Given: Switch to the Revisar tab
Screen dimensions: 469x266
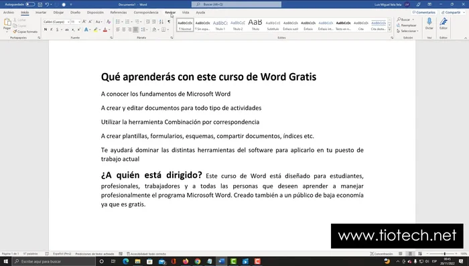Looking at the screenshot, I should 170,13.
